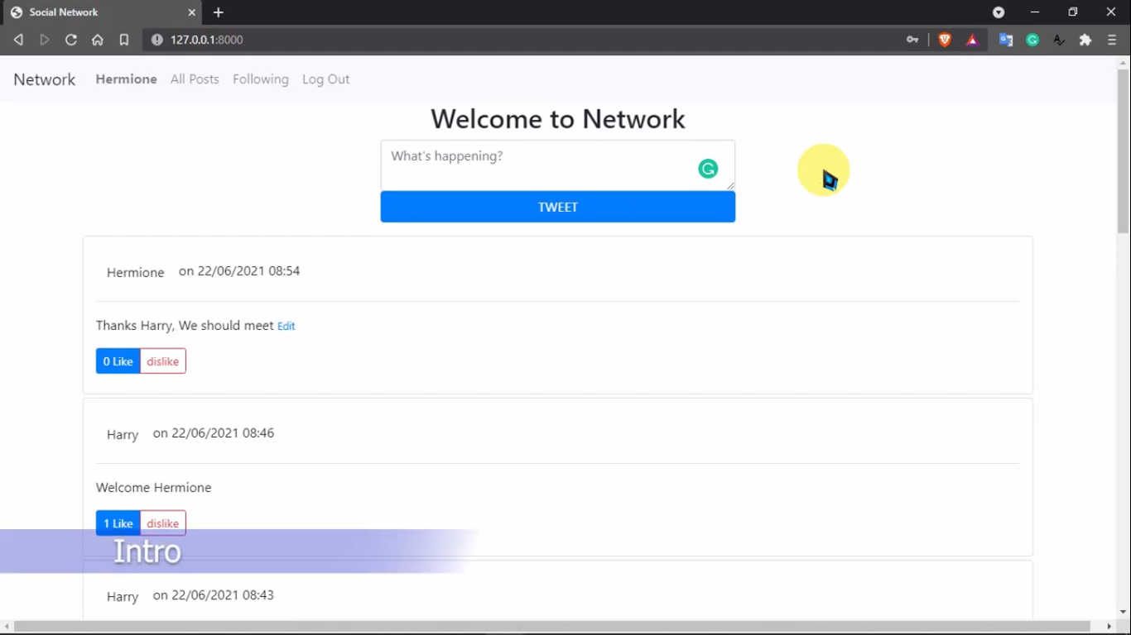Click the horizontal scrollbar left arrow
This screenshot has width=1131, height=635.
[x=7, y=627]
